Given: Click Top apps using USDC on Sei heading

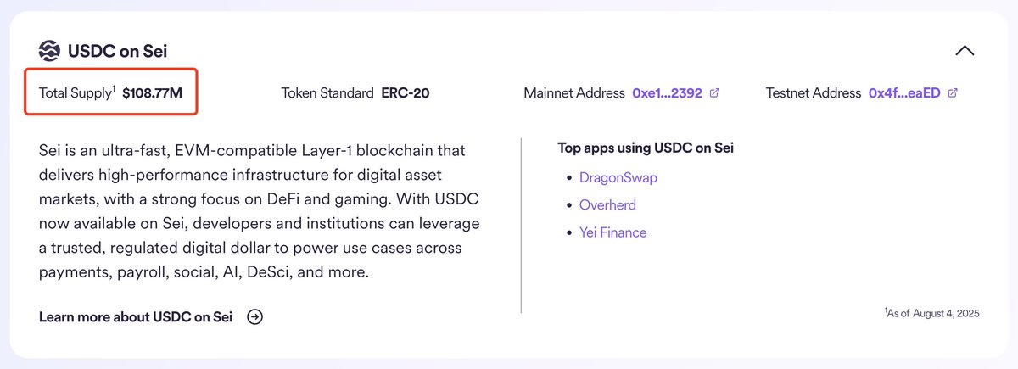Looking at the screenshot, I should coord(646,148).
